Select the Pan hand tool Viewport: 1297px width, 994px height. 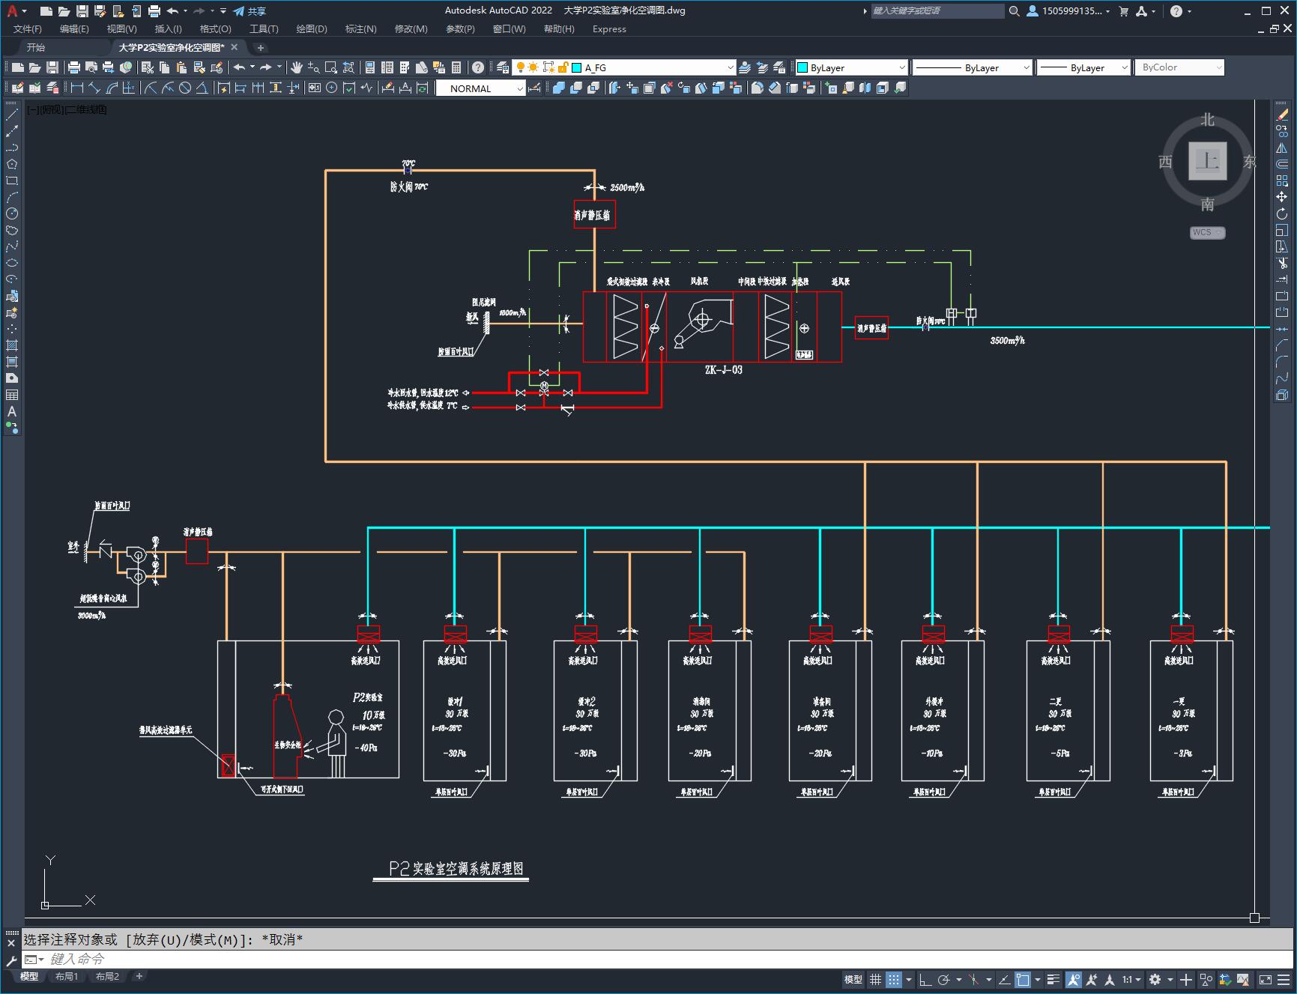(x=297, y=67)
